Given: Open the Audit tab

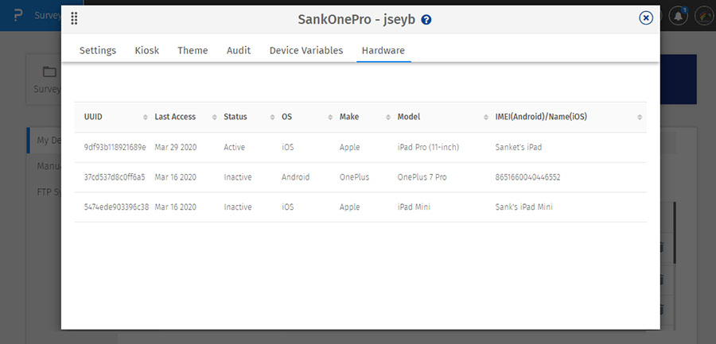Looking at the screenshot, I should 239,50.
